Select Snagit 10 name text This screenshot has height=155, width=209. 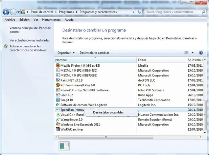coord(67,100)
